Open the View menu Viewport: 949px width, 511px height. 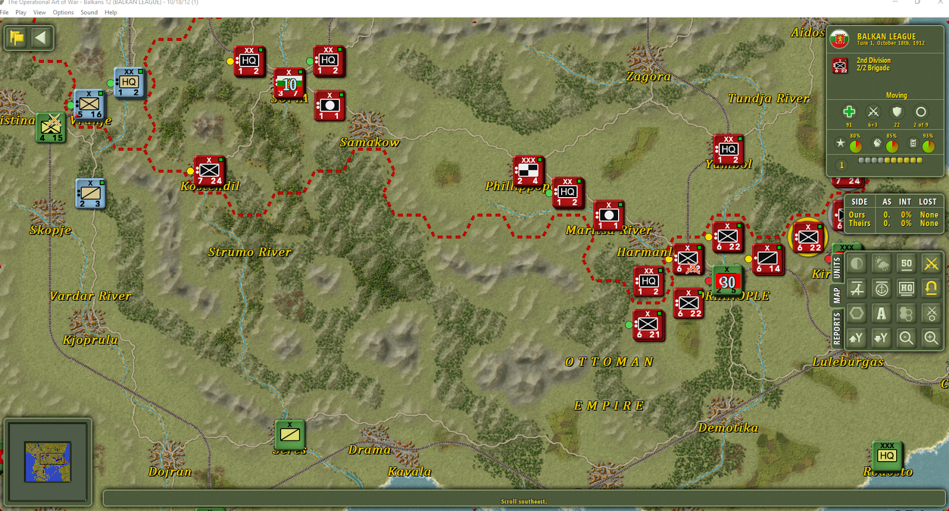tap(40, 12)
